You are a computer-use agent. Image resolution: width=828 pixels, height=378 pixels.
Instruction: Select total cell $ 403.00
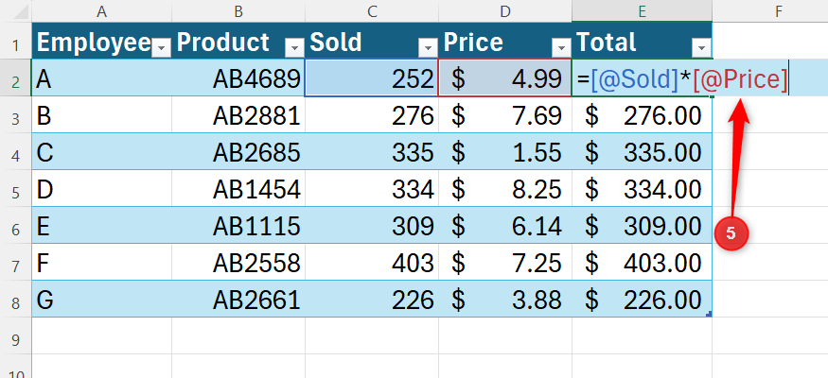(643, 262)
